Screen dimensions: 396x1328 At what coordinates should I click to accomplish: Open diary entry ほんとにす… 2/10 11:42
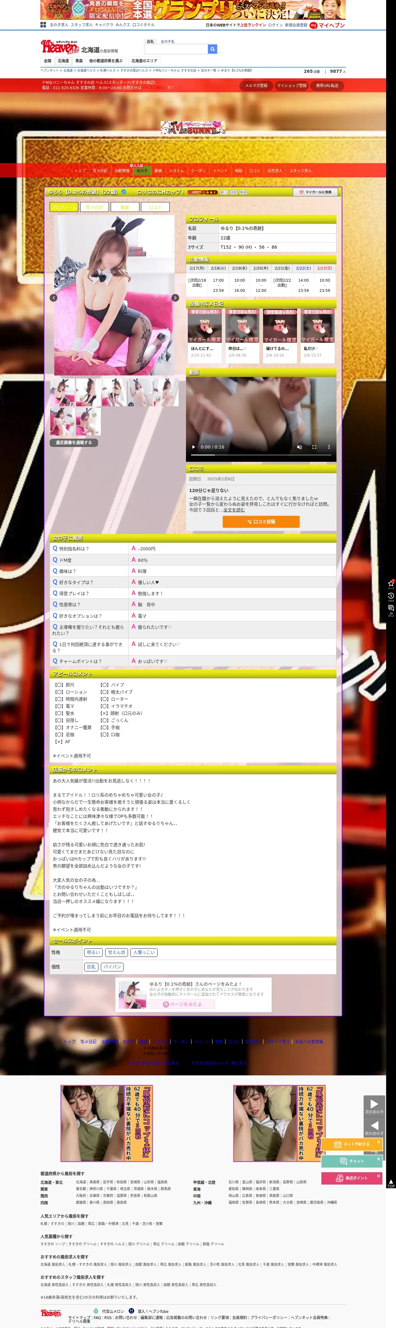(205, 336)
